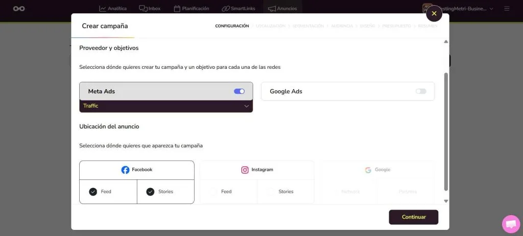Click the disabled Google Network option

[x=350, y=192]
